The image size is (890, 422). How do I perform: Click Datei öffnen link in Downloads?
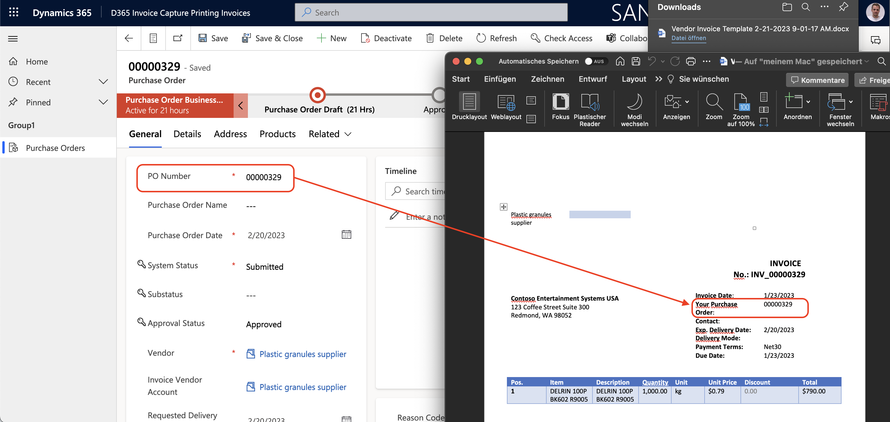689,38
